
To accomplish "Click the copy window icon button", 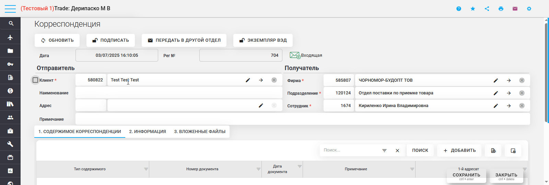I will pyautogui.click(x=513, y=150).
